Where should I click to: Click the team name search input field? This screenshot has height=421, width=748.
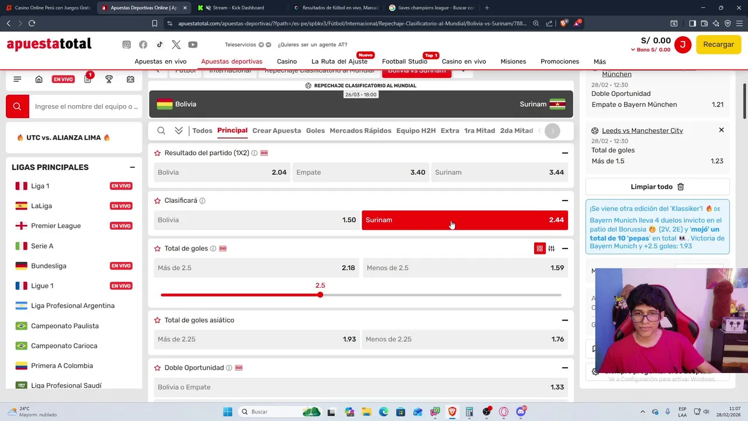[x=86, y=106]
